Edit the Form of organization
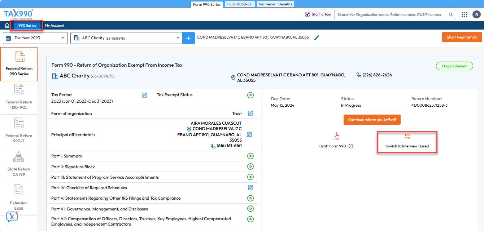 click(x=250, y=113)
